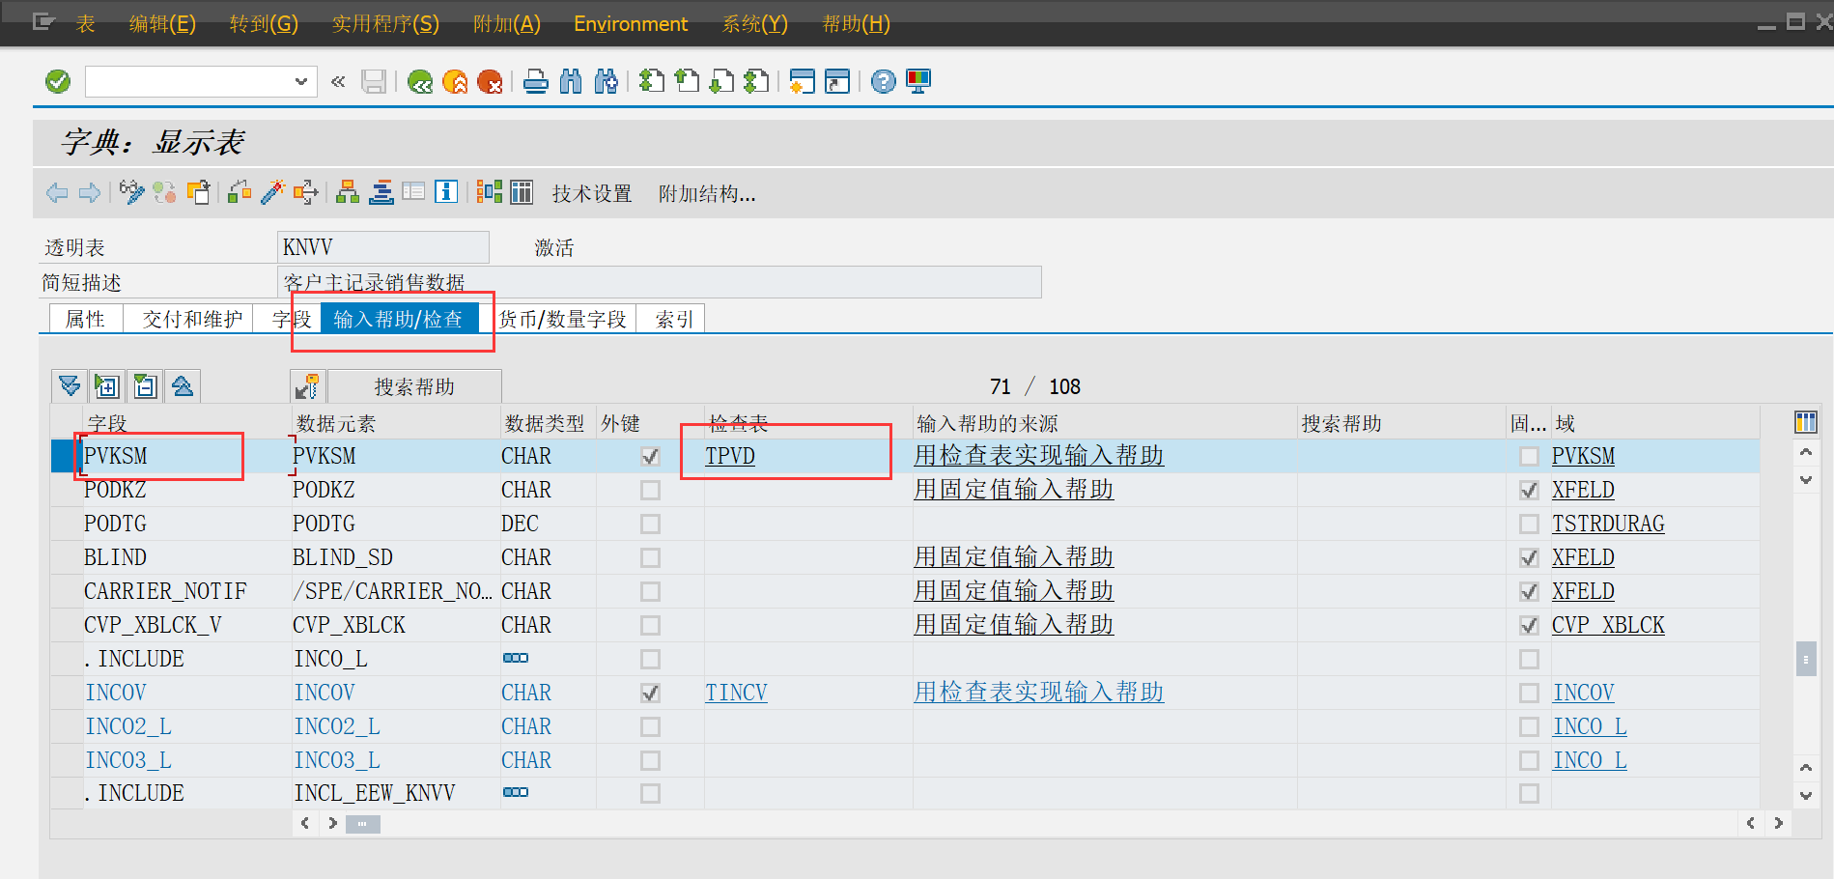Click the red Cancel icon
This screenshot has width=1834, height=879.
click(490, 82)
